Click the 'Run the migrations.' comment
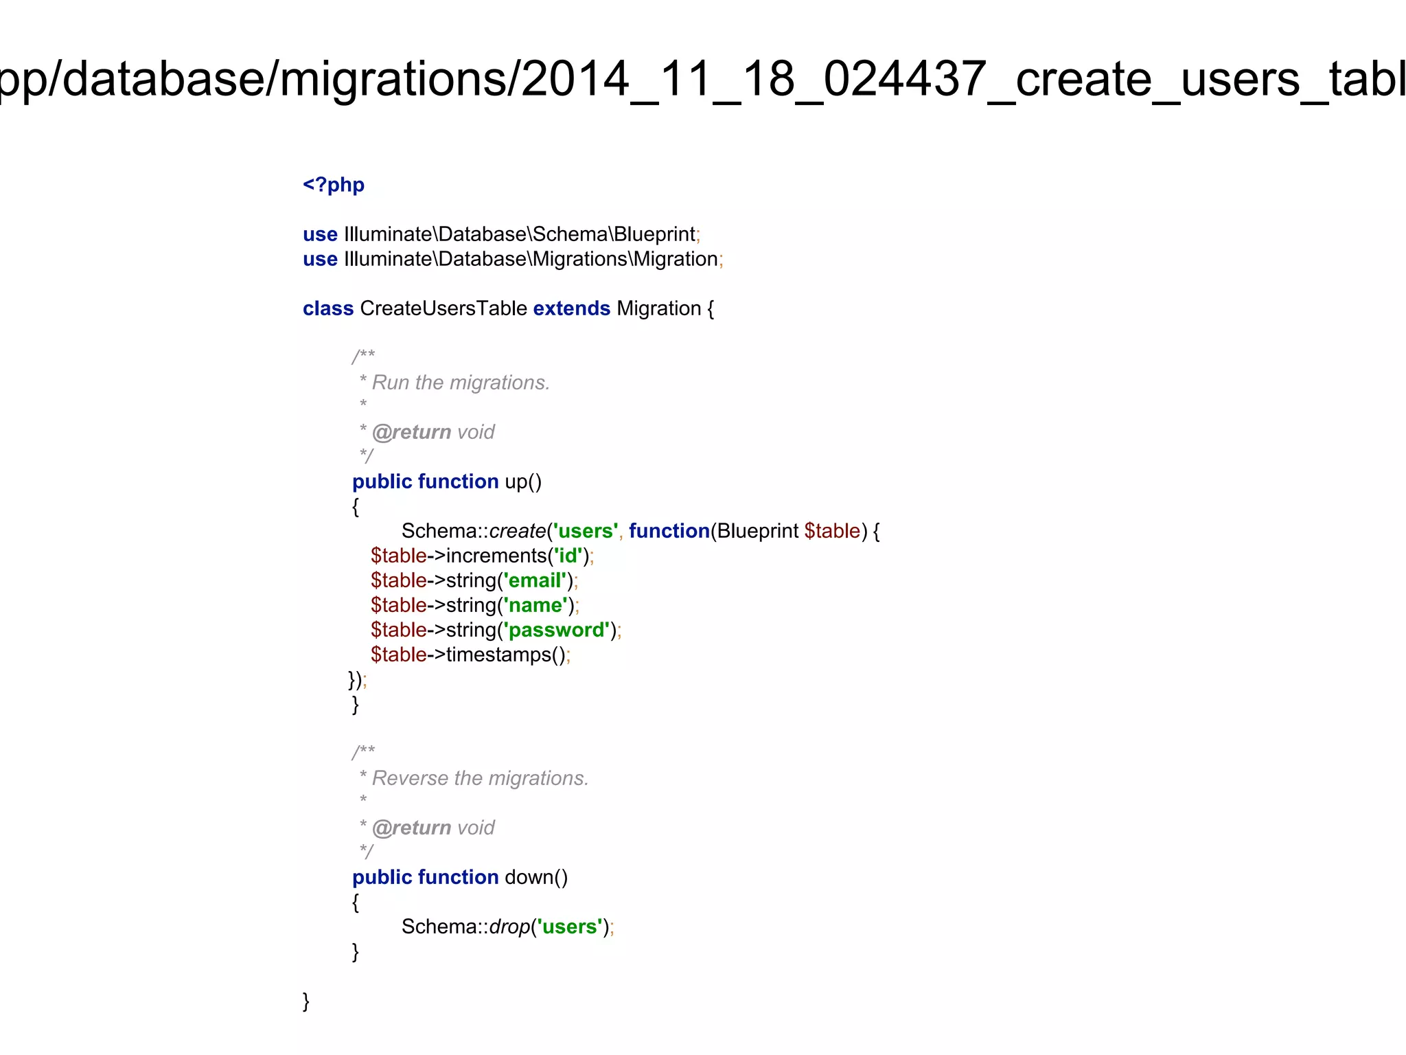 454,383
